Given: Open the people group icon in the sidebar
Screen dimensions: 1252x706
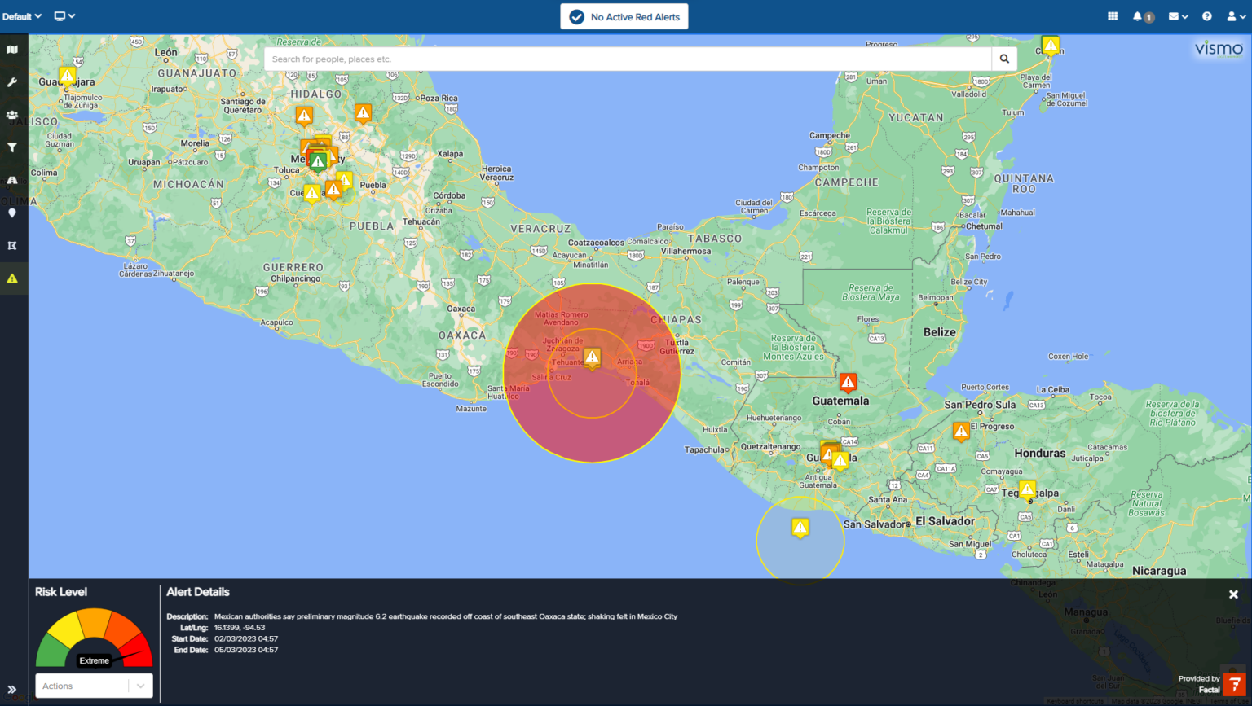Looking at the screenshot, I should [12, 115].
